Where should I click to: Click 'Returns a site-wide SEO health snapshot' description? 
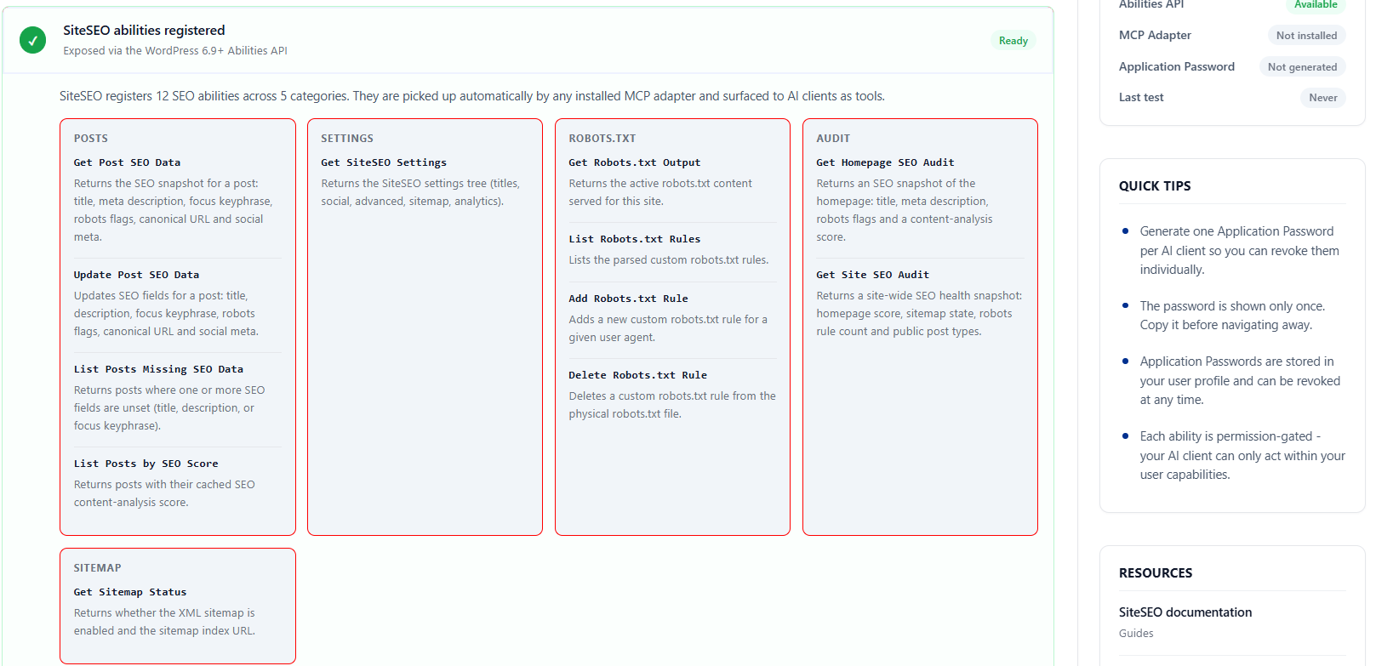click(919, 314)
